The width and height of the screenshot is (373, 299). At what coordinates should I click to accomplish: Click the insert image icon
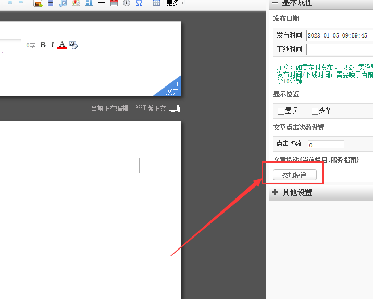click(38, 3)
